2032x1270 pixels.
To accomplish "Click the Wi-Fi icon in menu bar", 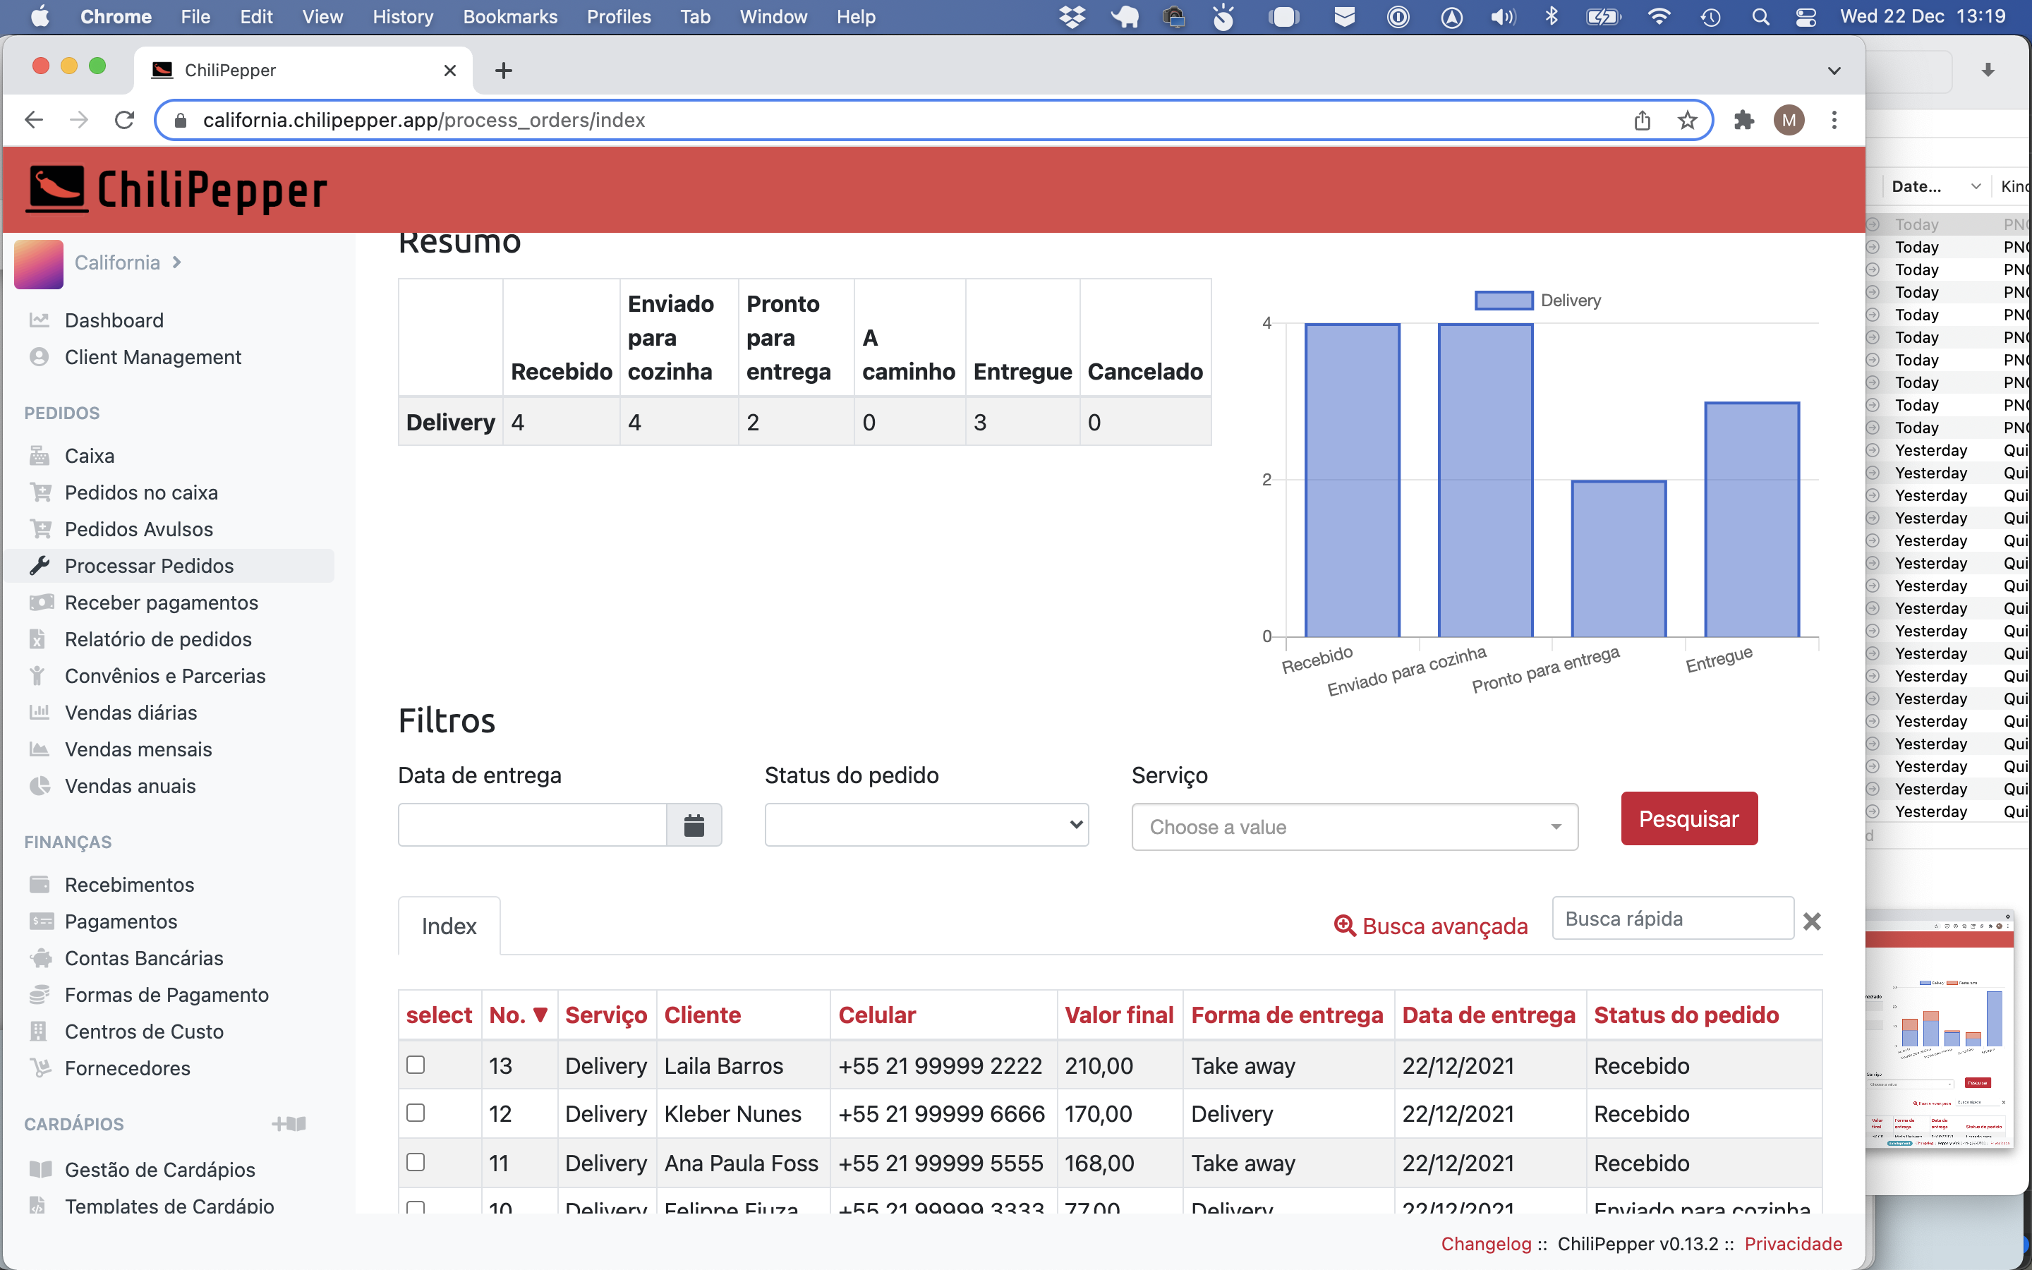I will (1658, 17).
